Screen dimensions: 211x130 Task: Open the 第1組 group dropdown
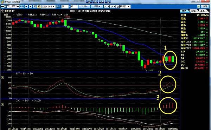[x=125, y=6]
